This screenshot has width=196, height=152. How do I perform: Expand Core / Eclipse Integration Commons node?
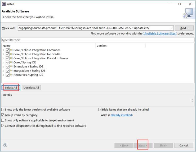(4, 50)
